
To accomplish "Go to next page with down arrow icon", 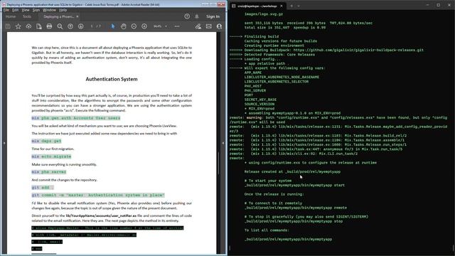I will [x=80, y=26].
